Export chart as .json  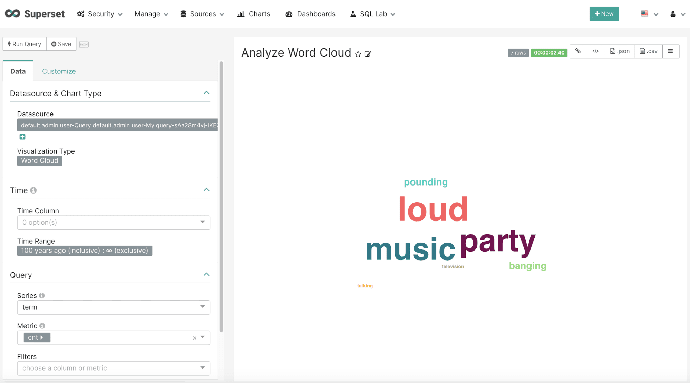coord(620,51)
